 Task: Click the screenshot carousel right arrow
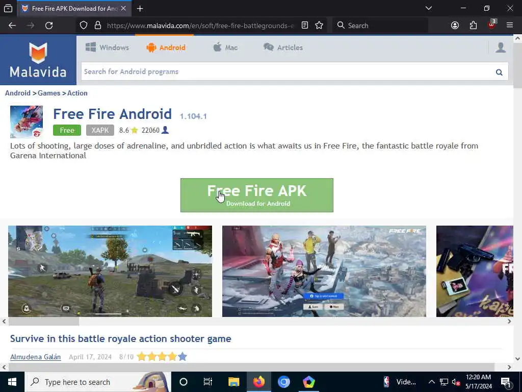point(509,322)
